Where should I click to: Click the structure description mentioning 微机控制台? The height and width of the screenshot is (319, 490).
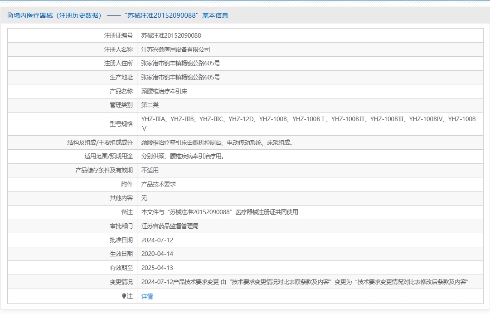pyautogui.click(x=217, y=142)
